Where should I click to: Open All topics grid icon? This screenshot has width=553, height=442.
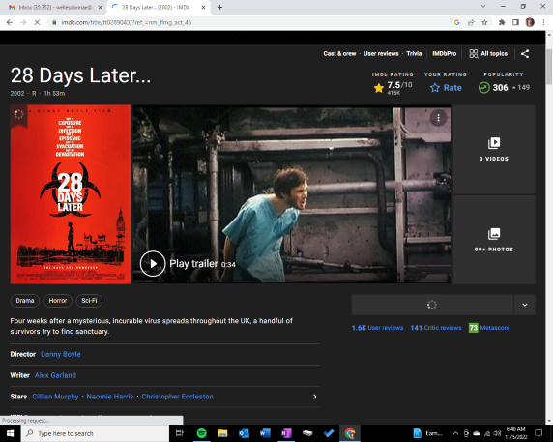[x=474, y=53]
